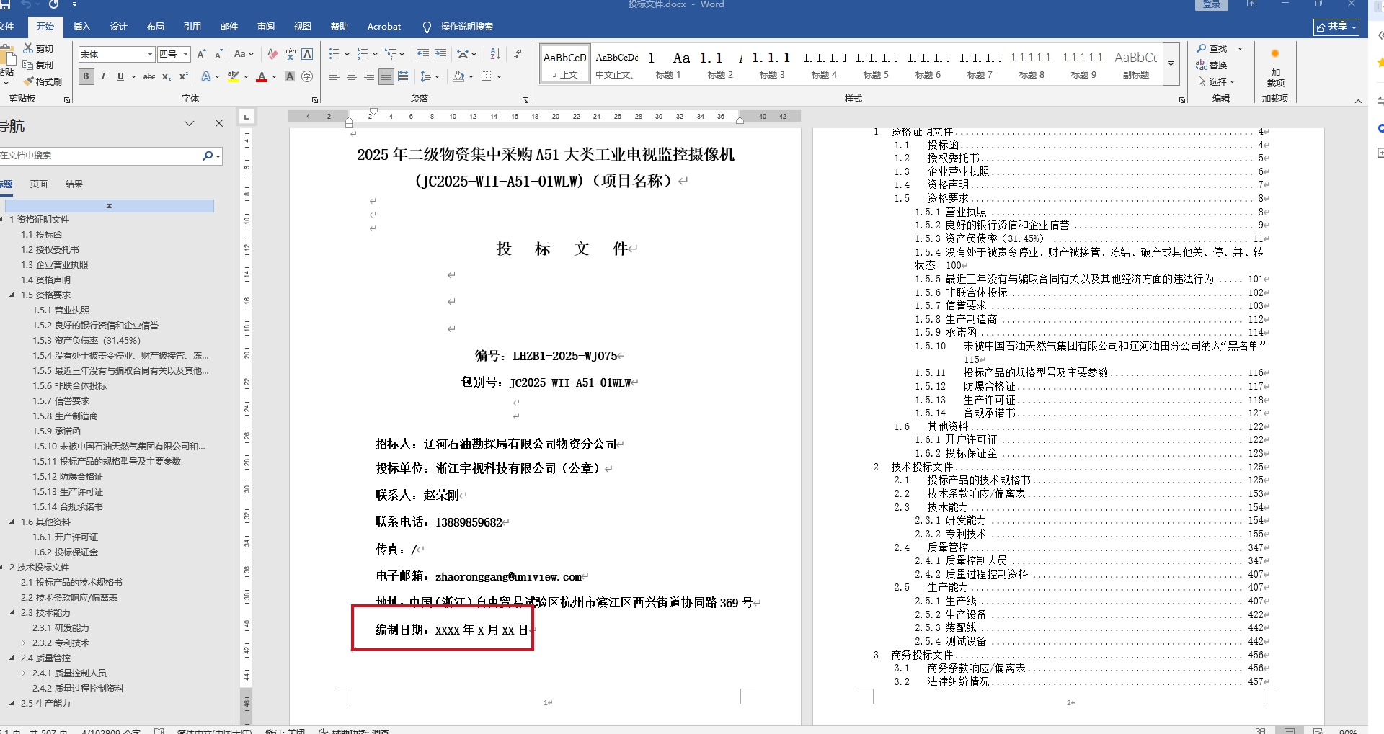Screen dimensions: 1384x734
Task: Apply a character border with the boxed A
Action: (307, 54)
